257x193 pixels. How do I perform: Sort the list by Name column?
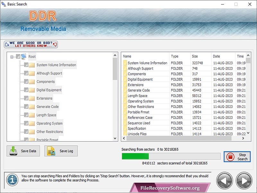pos(145,56)
